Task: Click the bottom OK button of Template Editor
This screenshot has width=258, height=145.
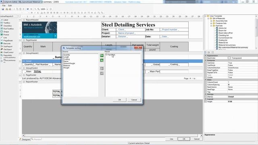Action: (184, 139)
